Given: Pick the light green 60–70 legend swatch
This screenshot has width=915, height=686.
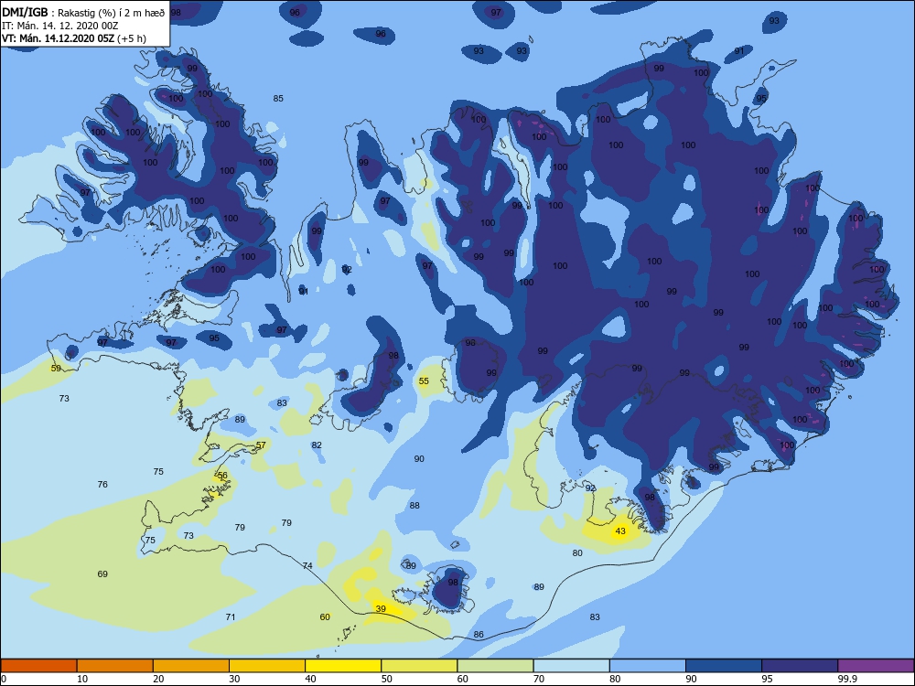Looking at the screenshot, I should click(x=495, y=666).
